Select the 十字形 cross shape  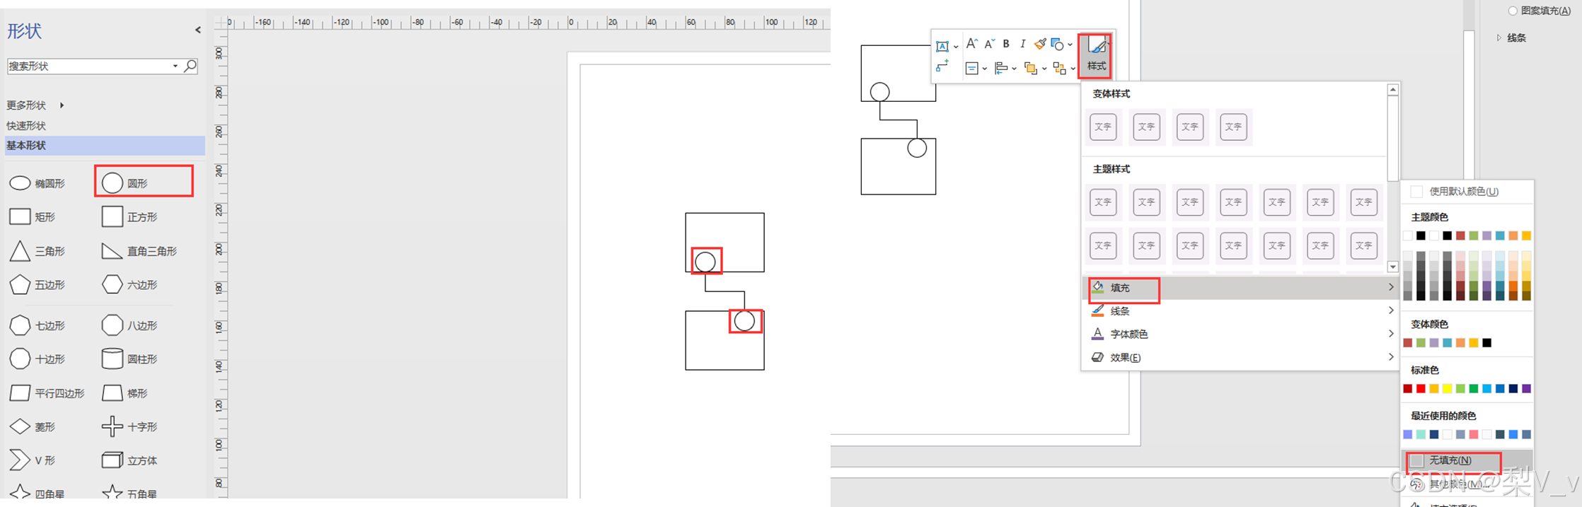(129, 426)
